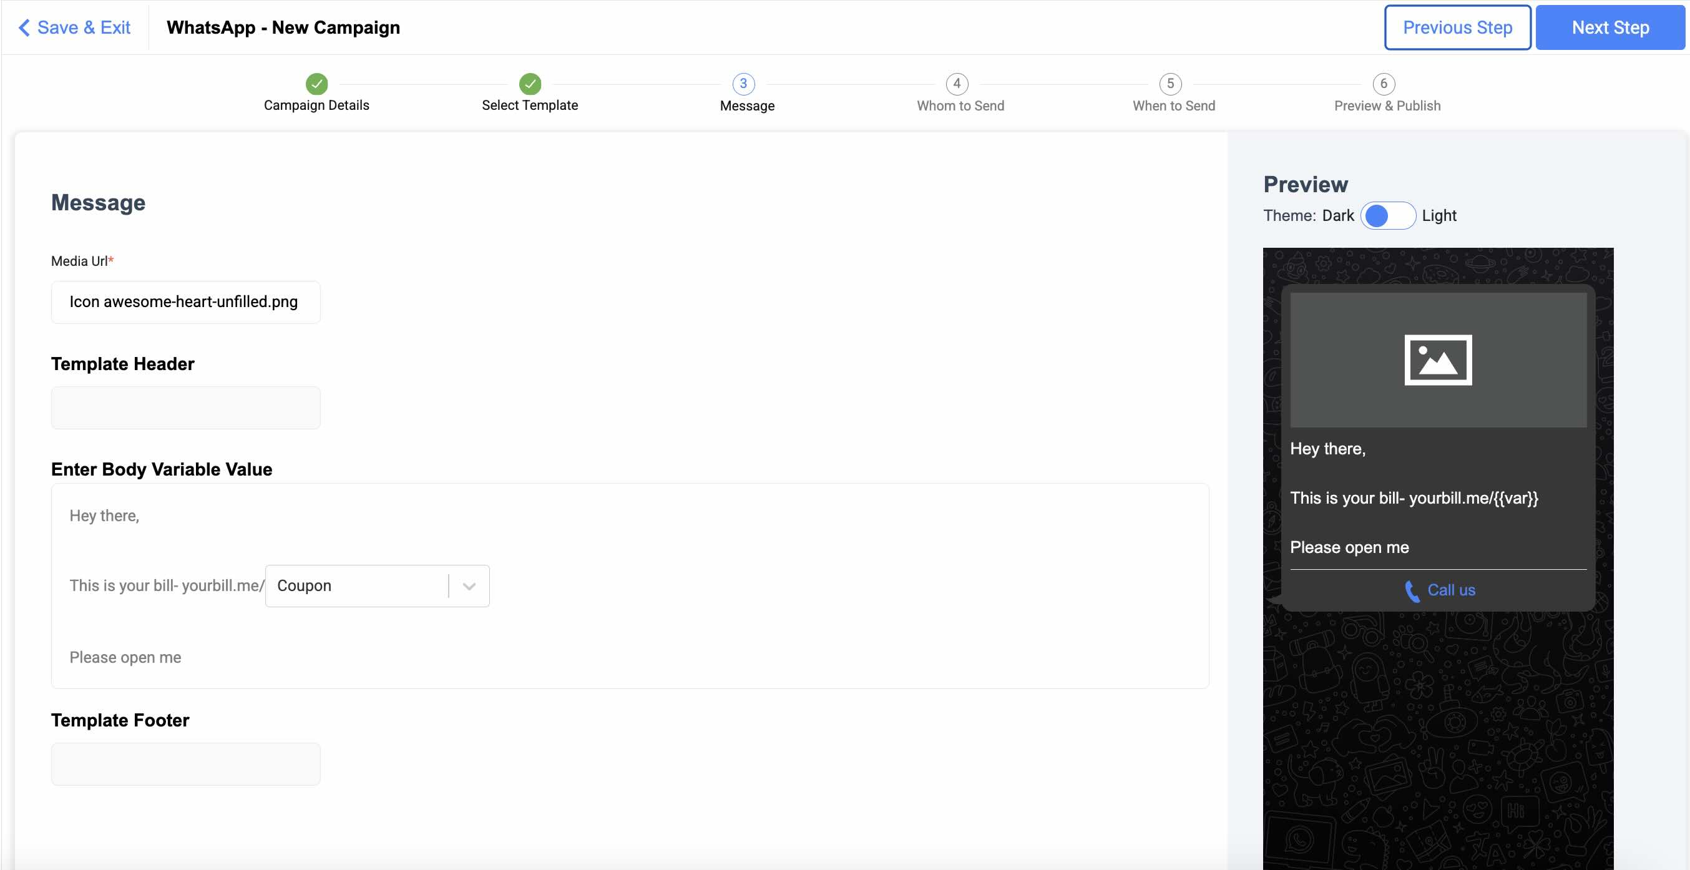Image resolution: width=1690 pixels, height=870 pixels.
Task: Switch to the Campaign Details step label
Action: click(316, 105)
